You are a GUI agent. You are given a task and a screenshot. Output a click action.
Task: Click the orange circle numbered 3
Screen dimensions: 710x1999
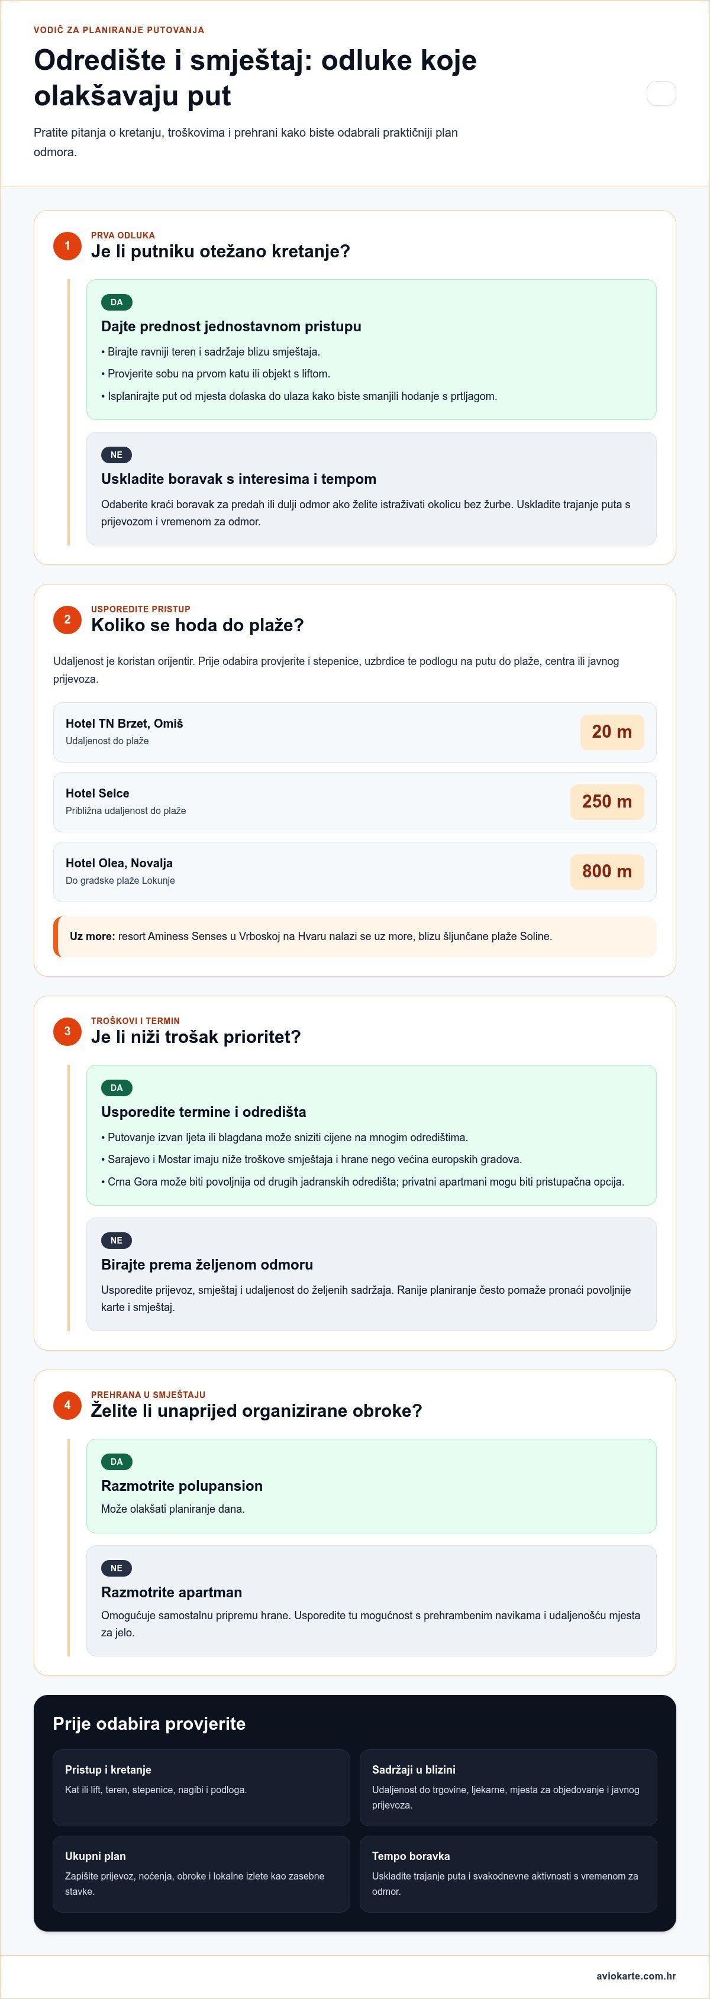[67, 1031]
